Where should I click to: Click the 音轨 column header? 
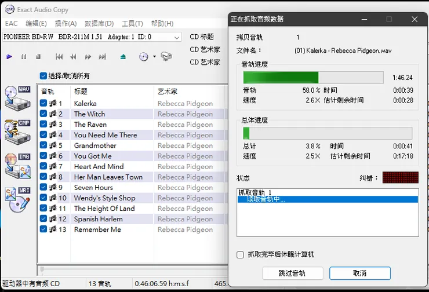coord(54,92)
